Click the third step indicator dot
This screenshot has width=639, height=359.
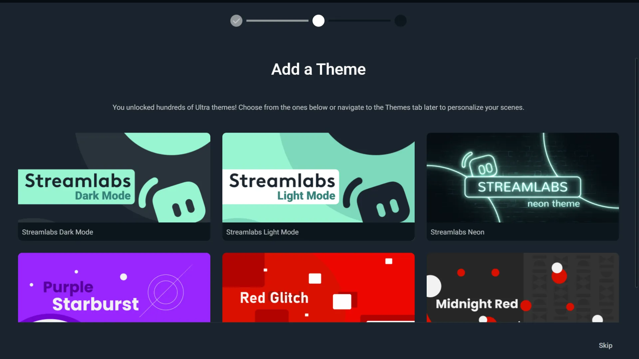click(x=401, y=21)
